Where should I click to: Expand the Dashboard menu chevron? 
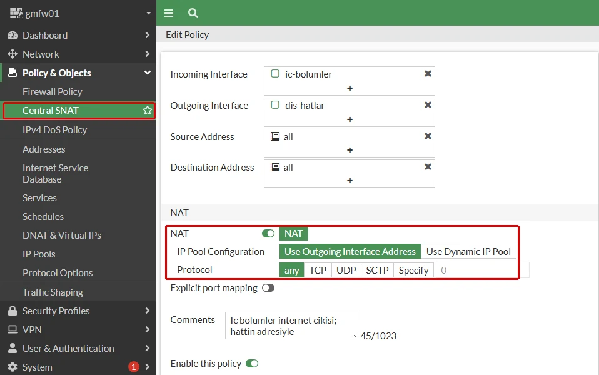pos(148,35)
